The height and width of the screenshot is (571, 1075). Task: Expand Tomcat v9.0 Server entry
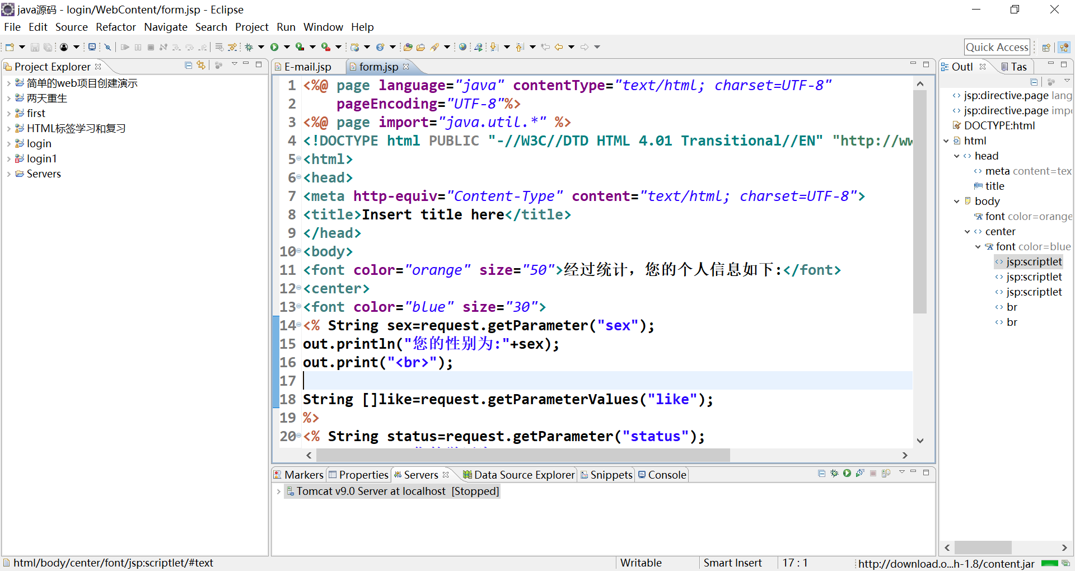[278, 492]
